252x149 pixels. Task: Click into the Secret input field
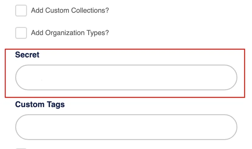point(126,78)
